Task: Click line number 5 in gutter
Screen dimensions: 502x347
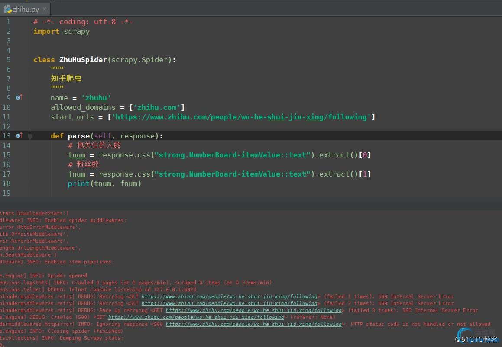Action: (9, 60)
